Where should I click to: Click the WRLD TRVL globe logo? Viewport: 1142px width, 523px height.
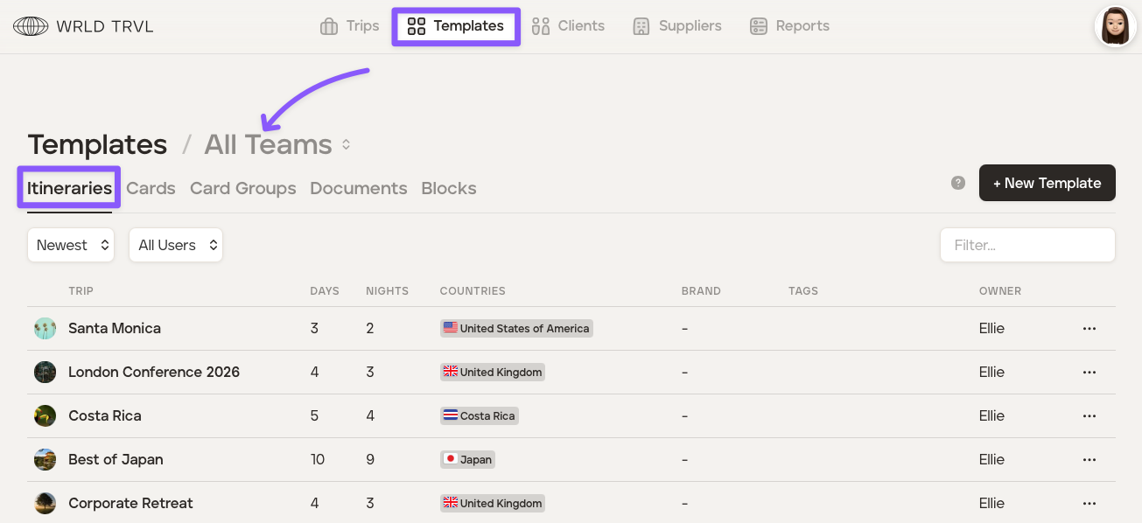[x=31, y=26]
